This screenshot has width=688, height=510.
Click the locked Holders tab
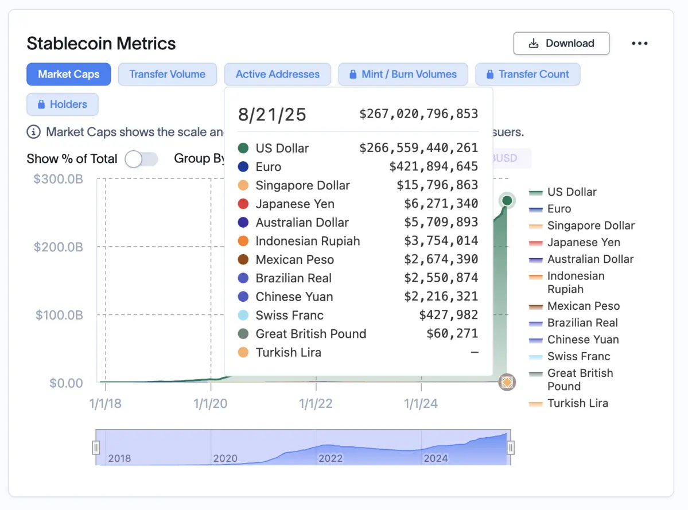[x=62, y=104]
